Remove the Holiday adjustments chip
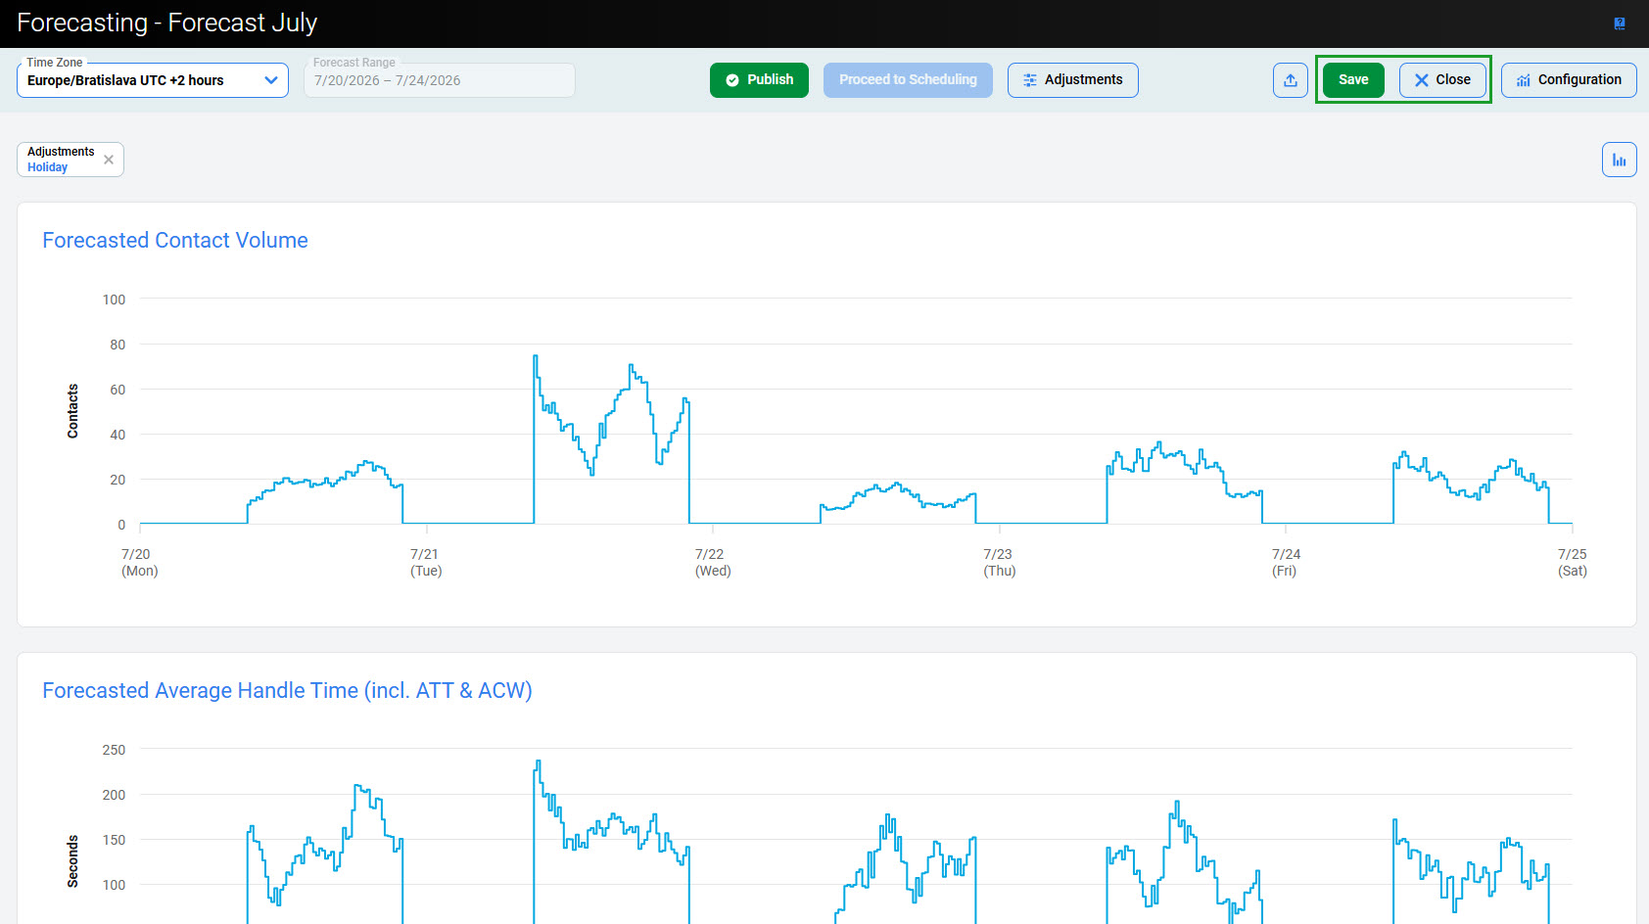 pos(109,160)
